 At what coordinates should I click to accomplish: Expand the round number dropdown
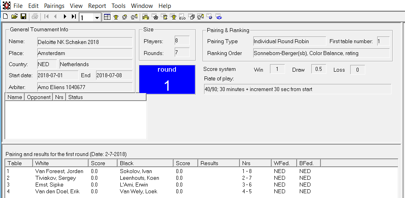[97, 17]
